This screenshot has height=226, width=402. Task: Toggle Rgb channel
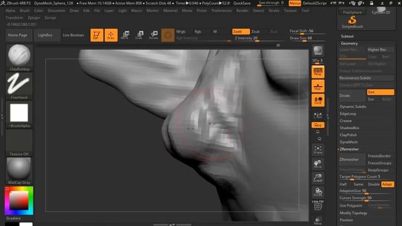198,31
